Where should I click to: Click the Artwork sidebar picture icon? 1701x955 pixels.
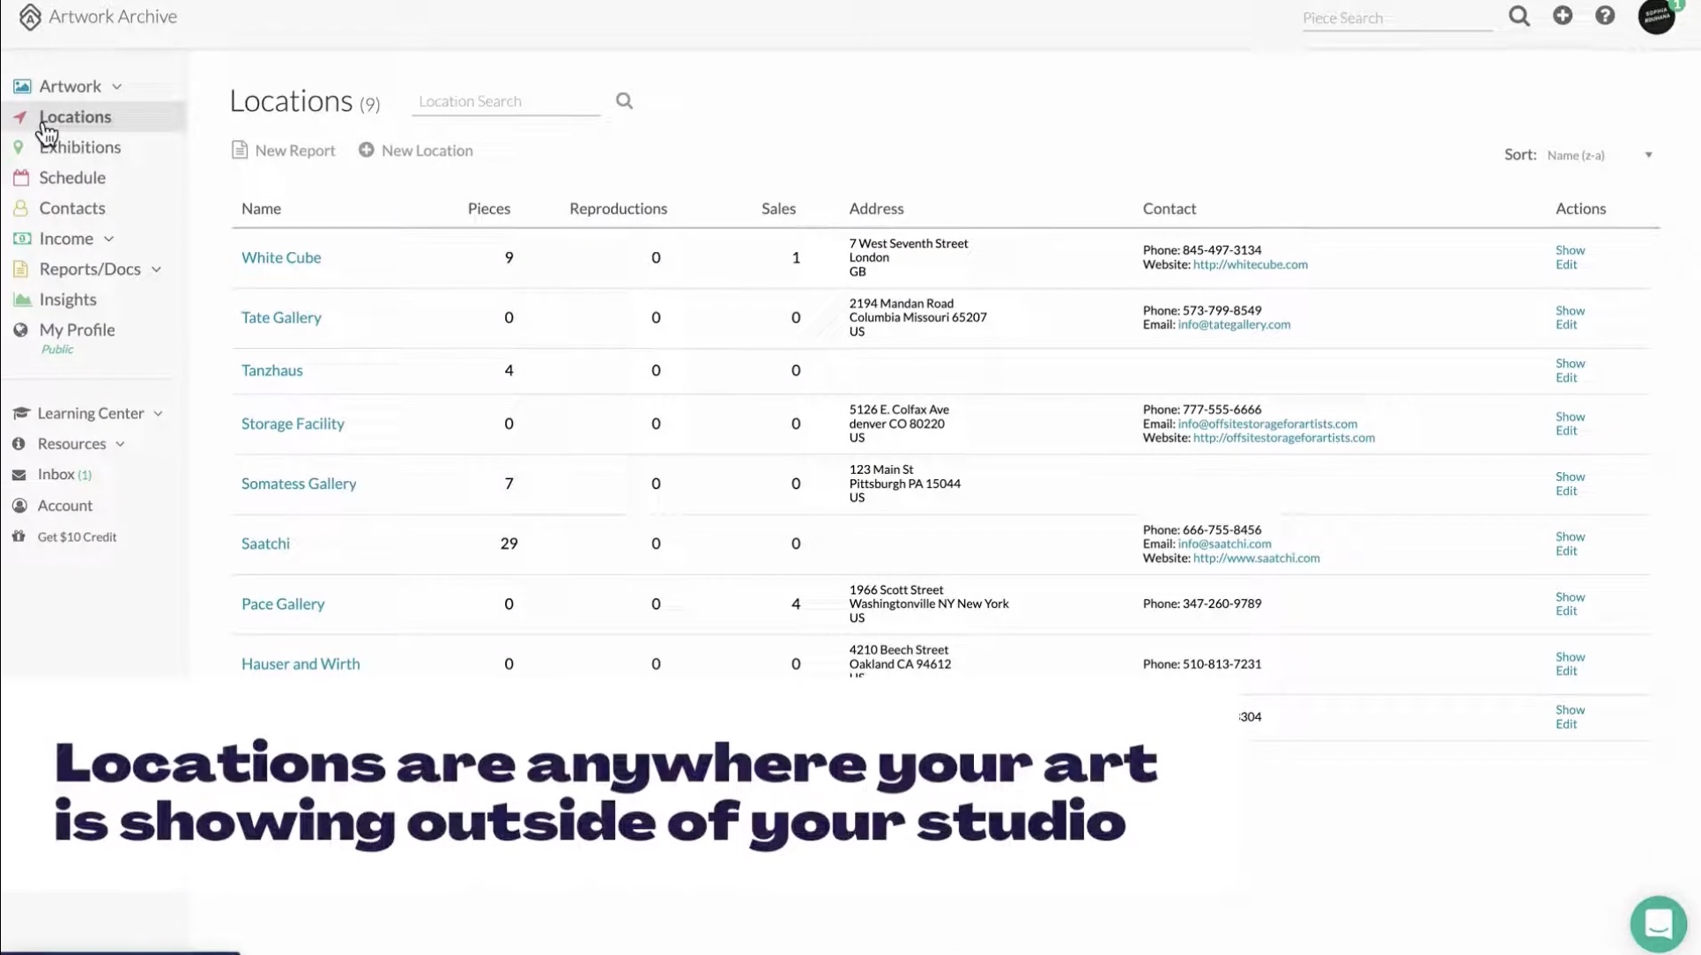pyautogui.click(x=22, y=86)
